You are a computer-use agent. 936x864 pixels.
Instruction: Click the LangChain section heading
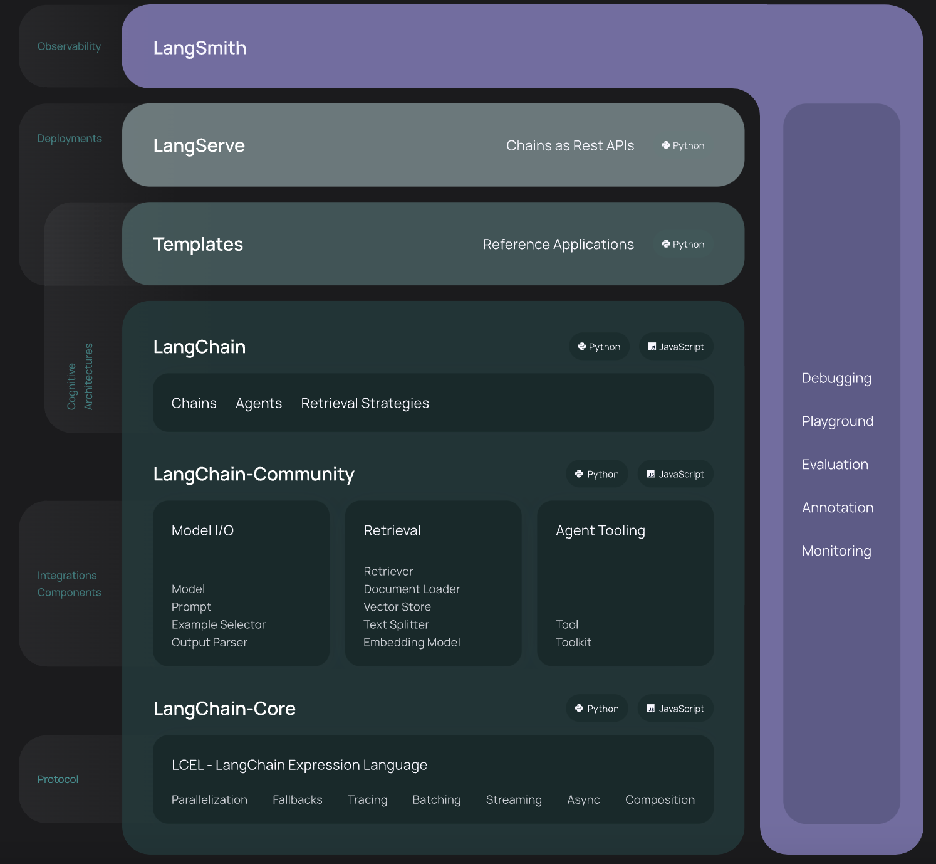pyautogui.click(x=199, y=347)
